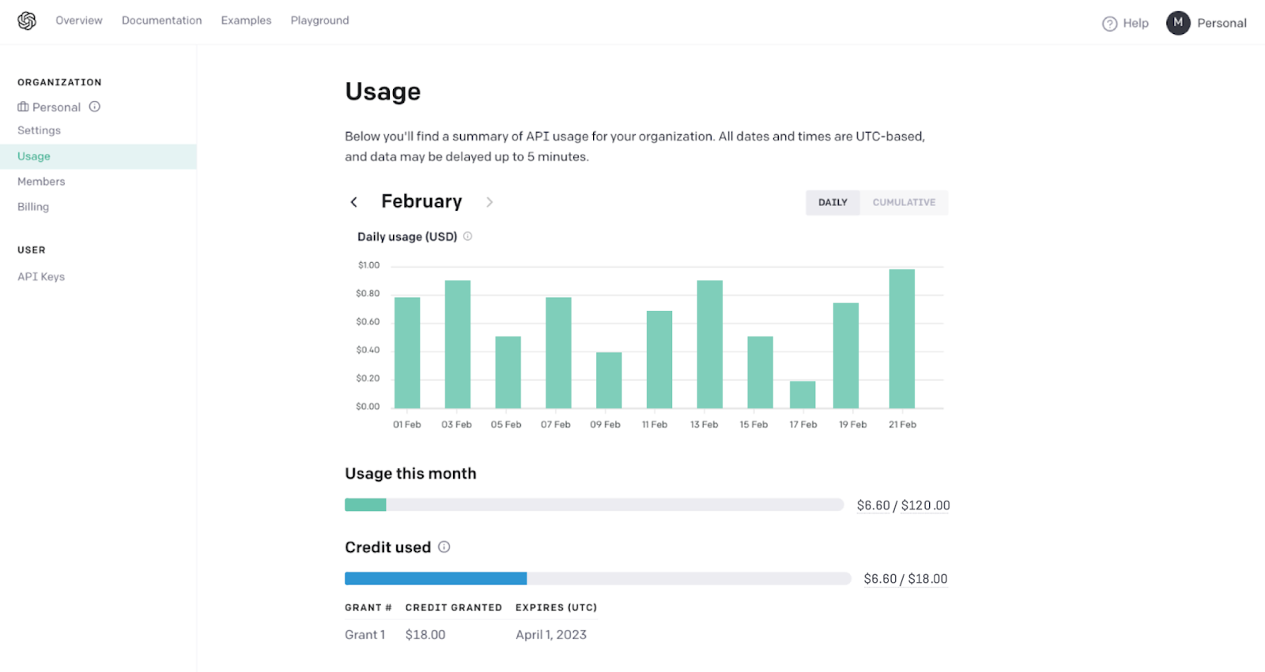Open the Help question mark icon
Viewport: 1265px width, 672px height.
point(1110,24)
